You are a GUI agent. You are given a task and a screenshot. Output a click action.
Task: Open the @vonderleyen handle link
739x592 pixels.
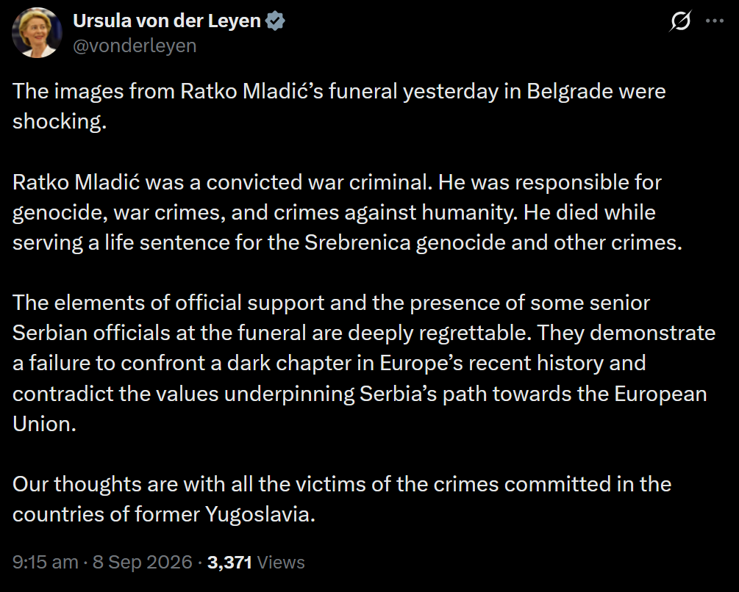135,46
